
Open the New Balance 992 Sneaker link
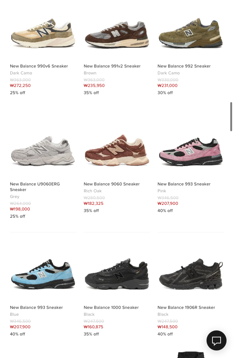[x=184, y=66]
